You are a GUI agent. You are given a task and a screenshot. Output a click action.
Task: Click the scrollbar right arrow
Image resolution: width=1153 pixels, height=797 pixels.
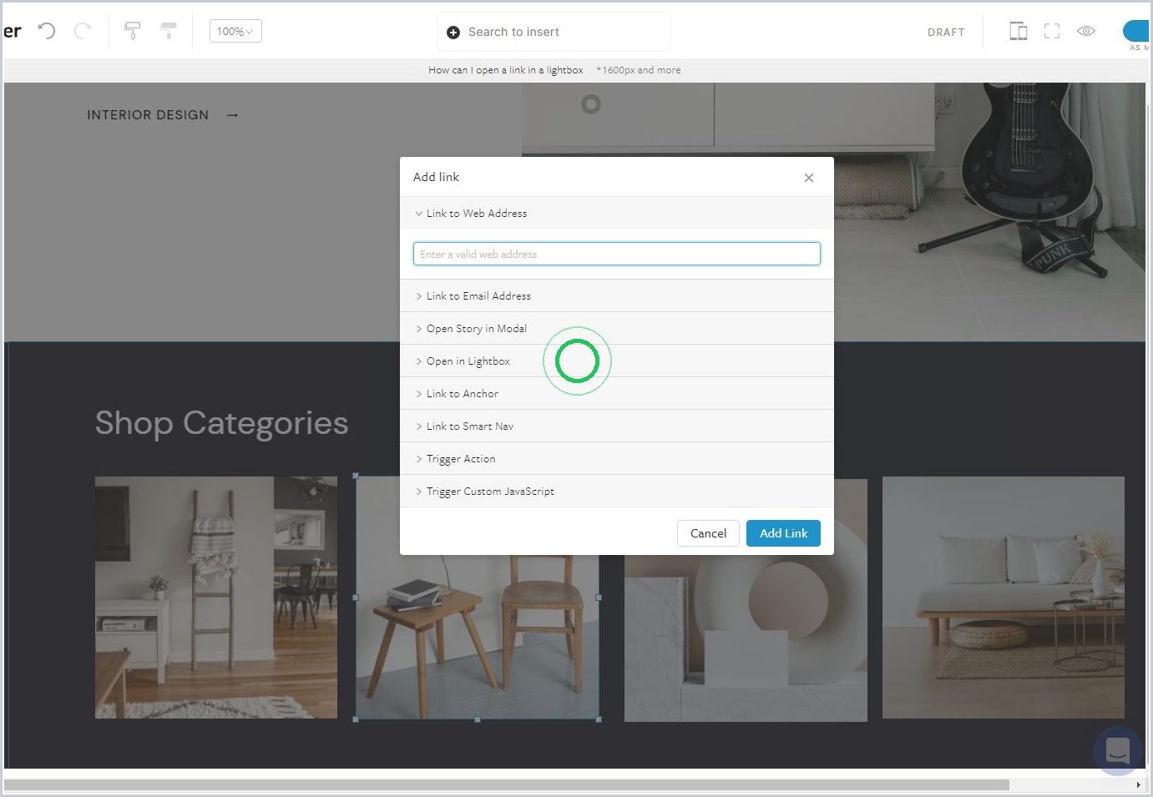(1139, 784)
